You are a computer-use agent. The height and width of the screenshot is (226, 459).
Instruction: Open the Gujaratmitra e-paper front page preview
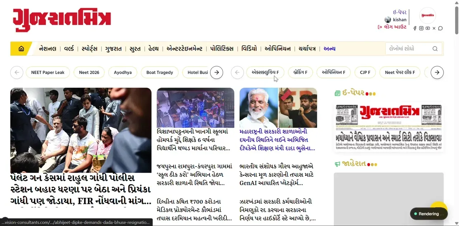tap(389, 128)
